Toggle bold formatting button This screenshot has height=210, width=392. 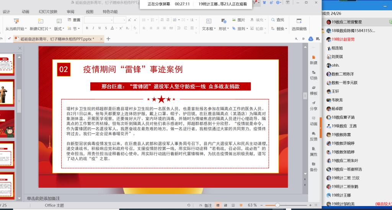coord(87,28)
